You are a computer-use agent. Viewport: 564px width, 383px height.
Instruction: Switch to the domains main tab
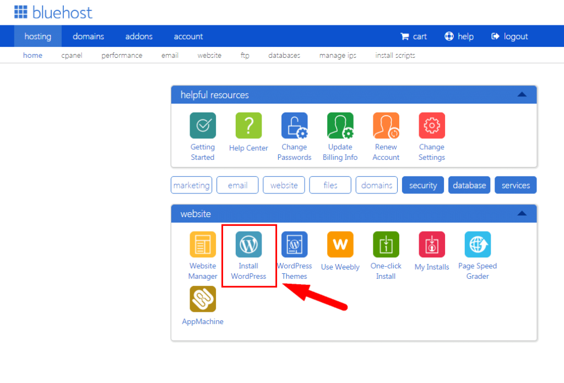[x=88, y=36]
